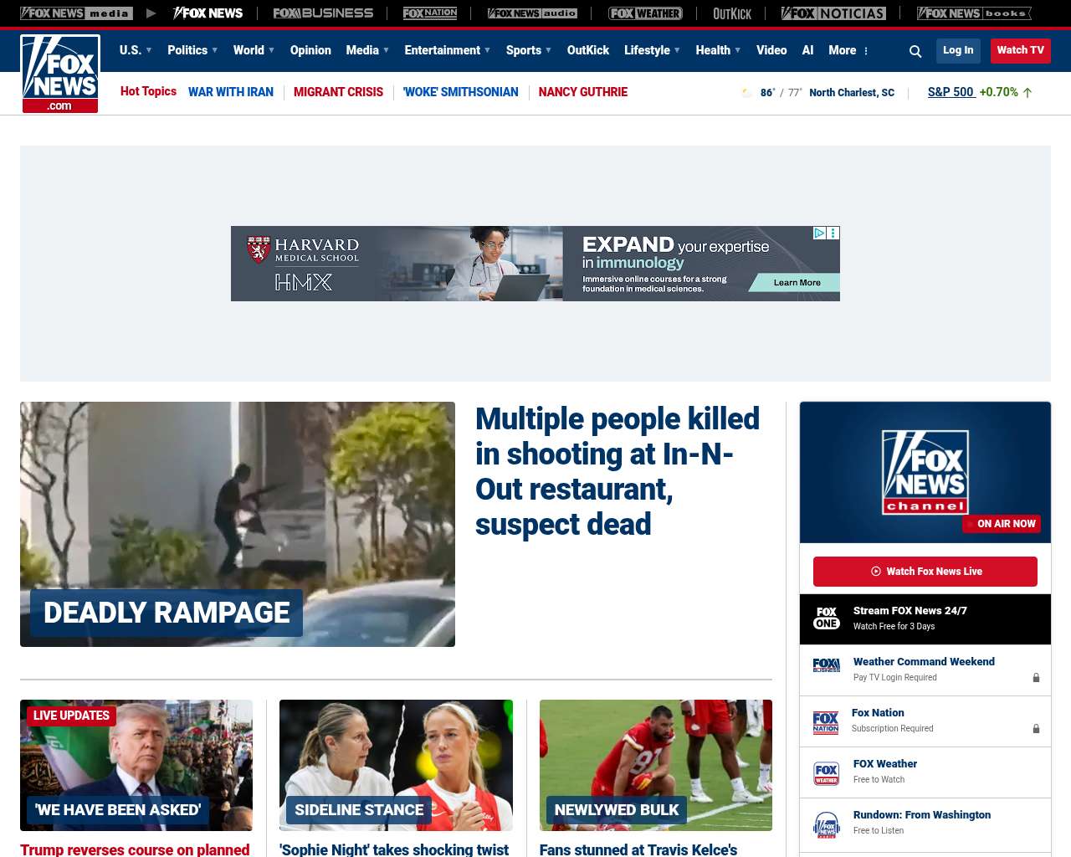
Task: Open the Stream FOX News 24/7 link
Action: (910, 611)
